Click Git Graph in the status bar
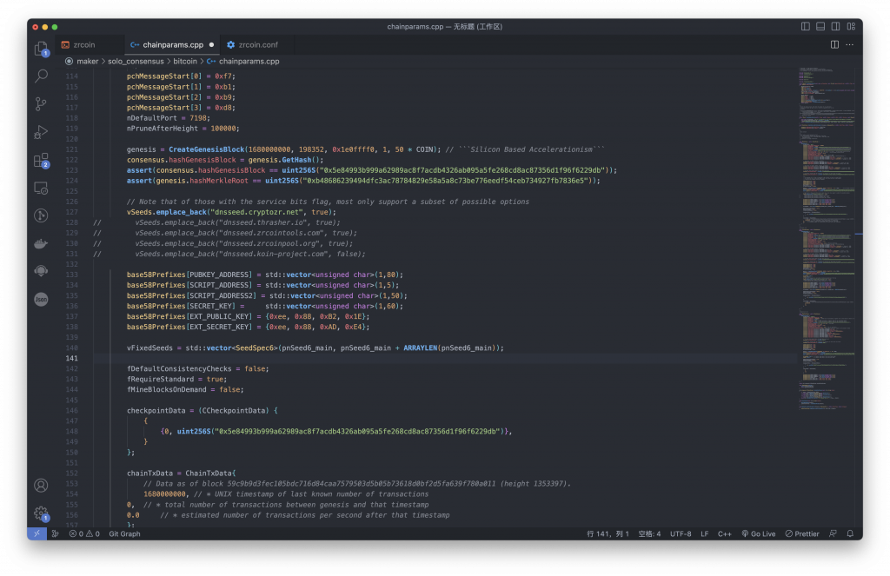 point(124,533)
